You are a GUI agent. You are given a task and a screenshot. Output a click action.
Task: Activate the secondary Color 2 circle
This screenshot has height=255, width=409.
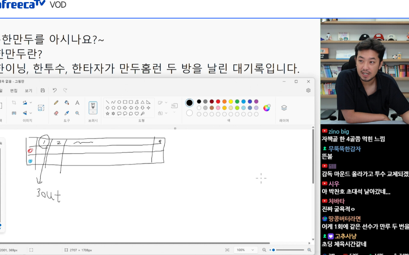click(x=189, y=113)
